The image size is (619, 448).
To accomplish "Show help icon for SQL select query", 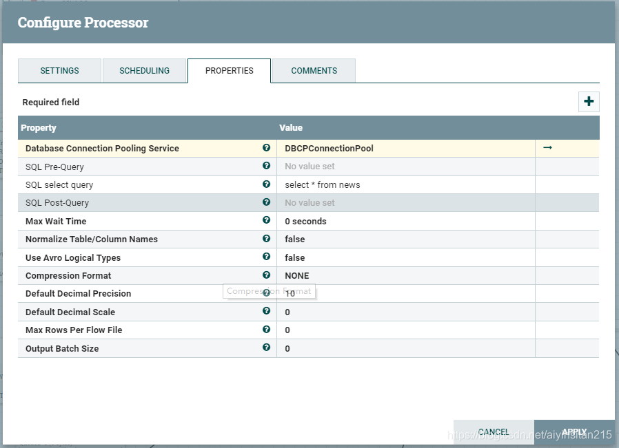I will 267,184.
